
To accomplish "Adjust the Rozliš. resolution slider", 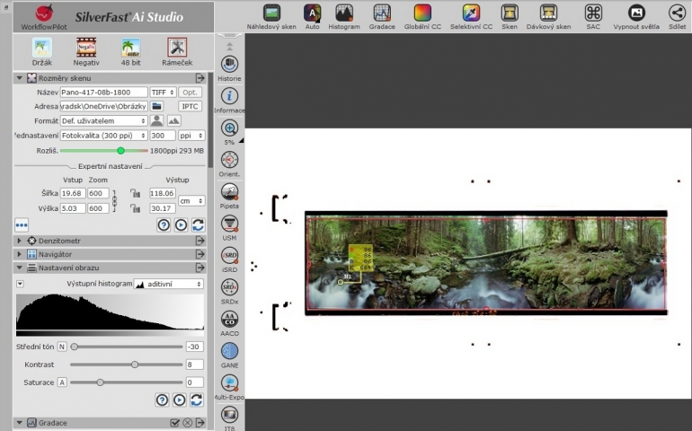I will pyautogui.click(x=120, y=151).
